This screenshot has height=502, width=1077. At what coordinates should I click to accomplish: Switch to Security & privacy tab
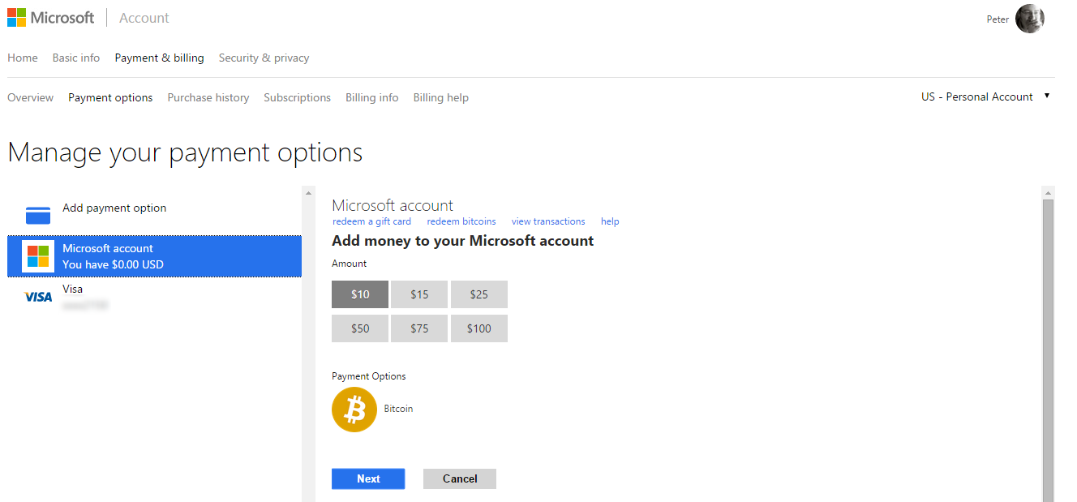(264, 58)
